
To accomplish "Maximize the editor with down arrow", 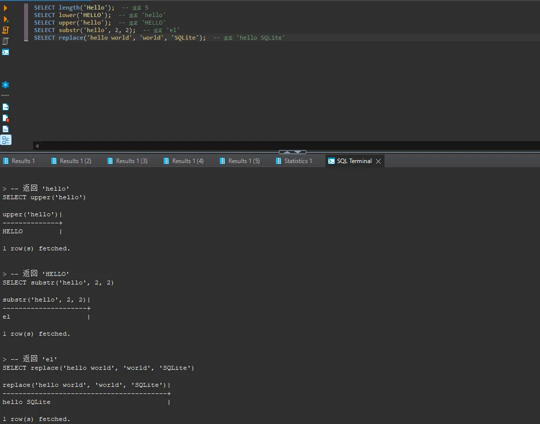I will tap(298, 152).
